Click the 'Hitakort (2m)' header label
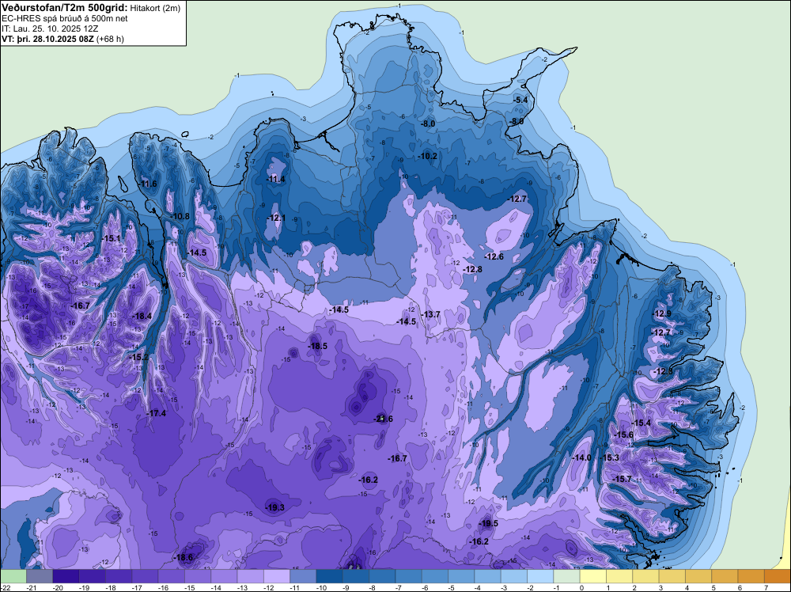This screenshot has height=592, width=791. coord(155,8)
